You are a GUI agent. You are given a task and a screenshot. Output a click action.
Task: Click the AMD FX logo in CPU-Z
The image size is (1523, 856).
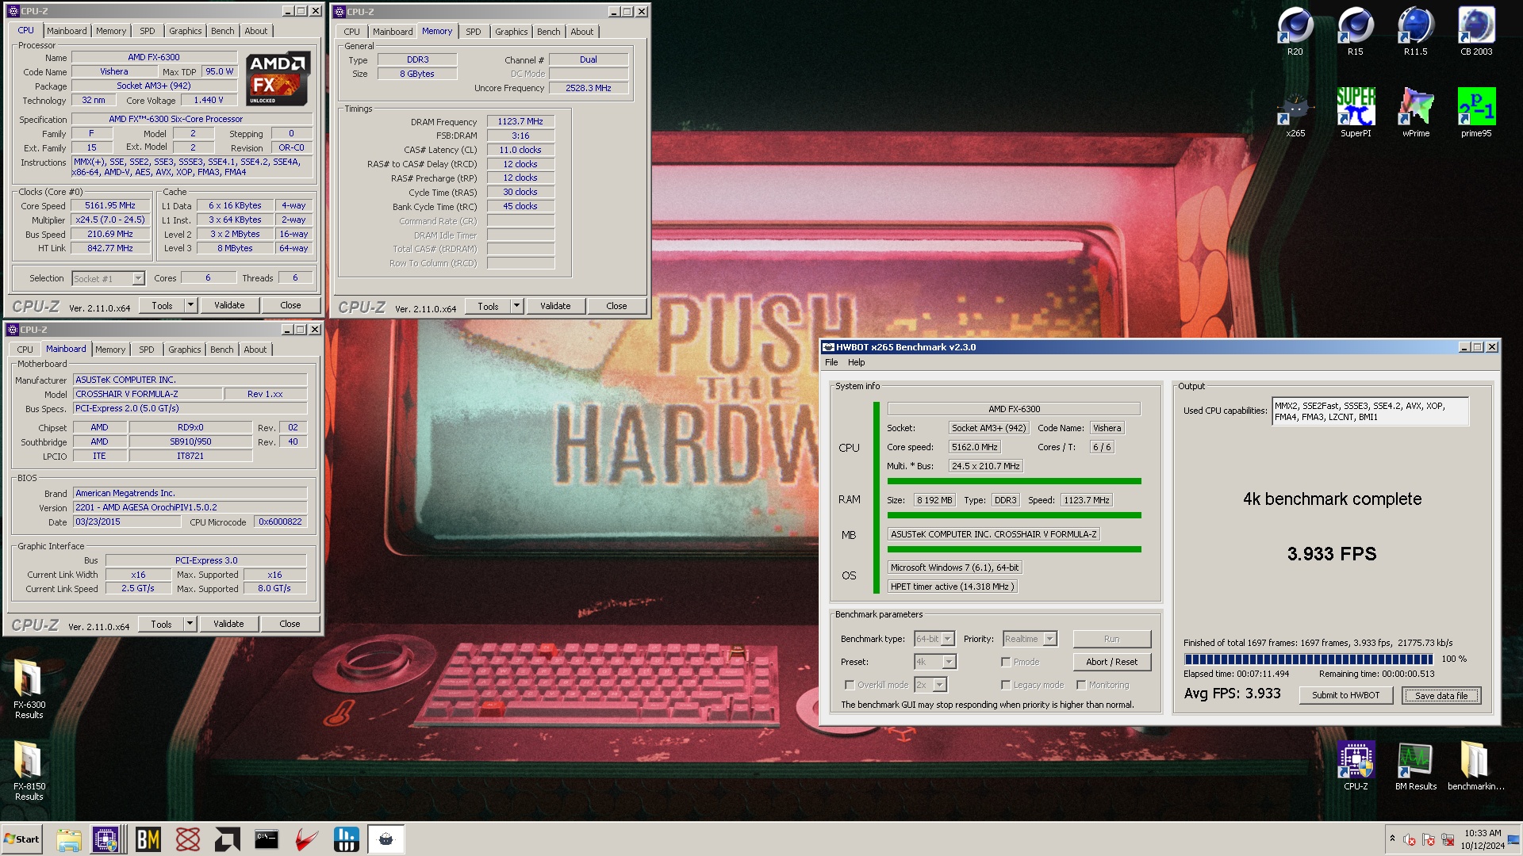point(277,78)
